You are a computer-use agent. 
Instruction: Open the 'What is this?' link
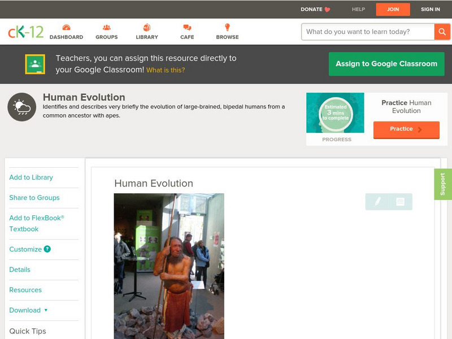166,71
